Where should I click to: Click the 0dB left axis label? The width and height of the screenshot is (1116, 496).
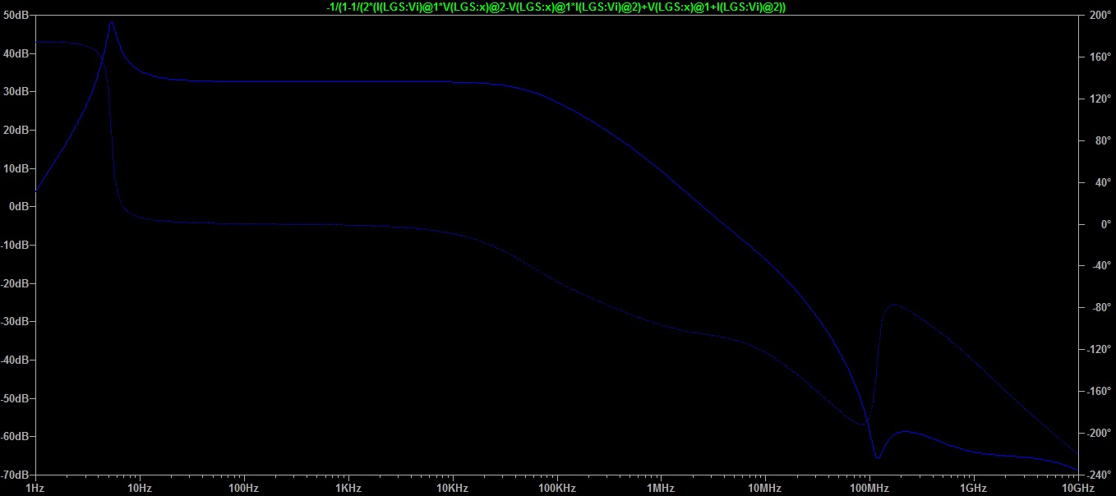19,206
